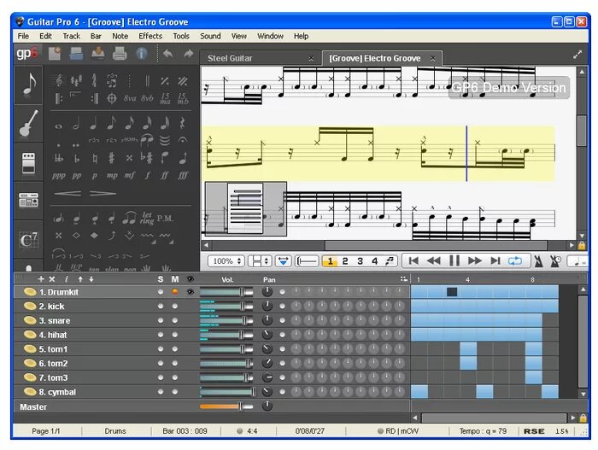Select the half note duration
Image resolution: width=598 pixels, height=450 pixels.
click(76, 123)
